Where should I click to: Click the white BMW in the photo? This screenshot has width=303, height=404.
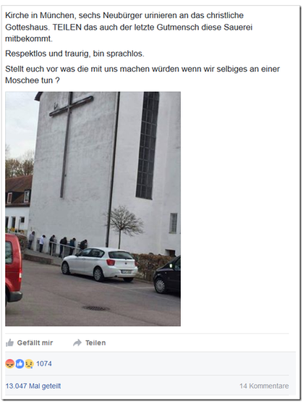click(99, 264)
